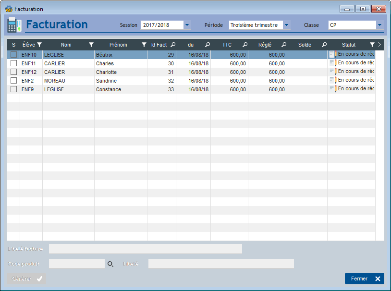Screen dimensions: 391x291
Task: Search in the Id Fact column
Action: 173,45
